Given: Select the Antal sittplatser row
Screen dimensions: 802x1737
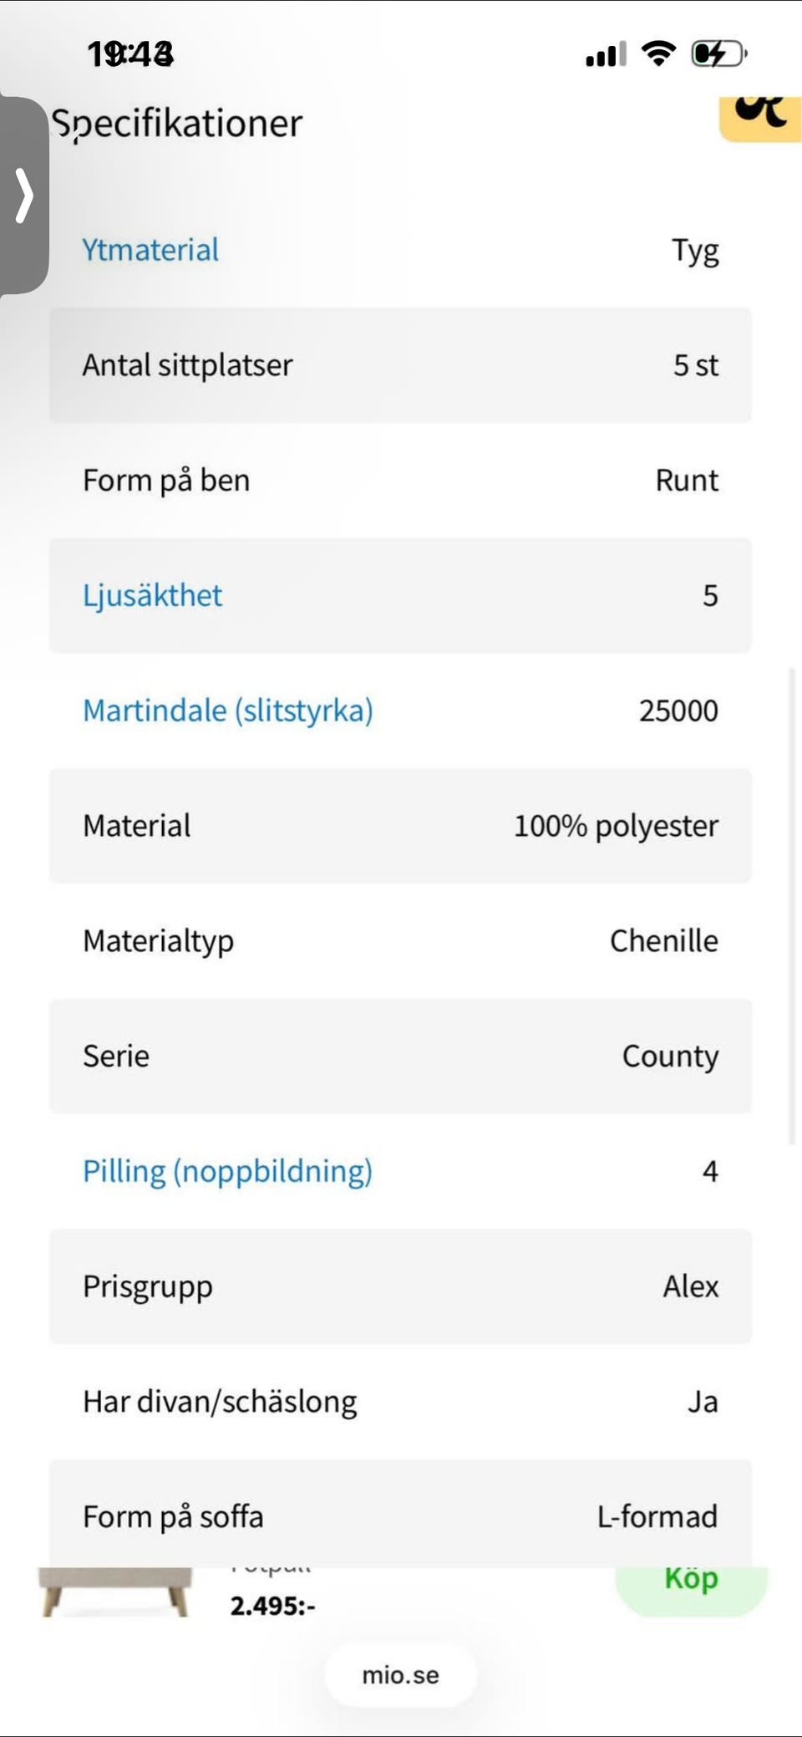Looking at the screenshot, I should 400,365.
